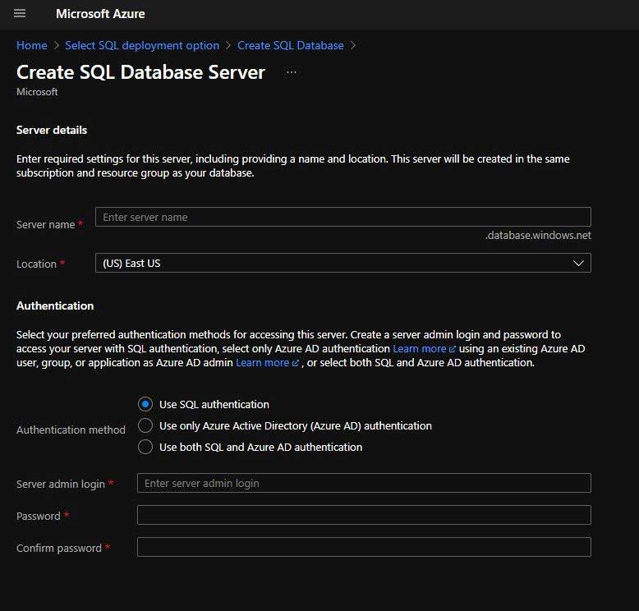Navigate to Select SQL deployment option breadcrumb
639x611 pixels.
(x=142, y=45)
